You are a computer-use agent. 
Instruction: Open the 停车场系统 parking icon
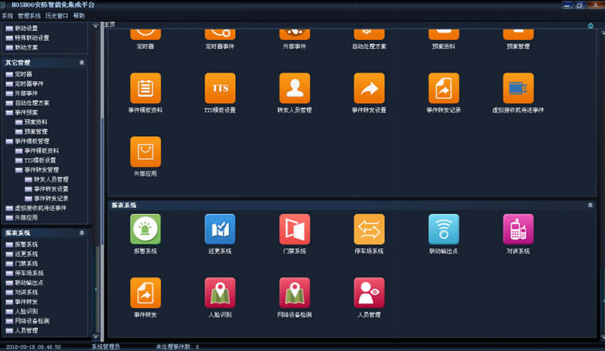369,229
